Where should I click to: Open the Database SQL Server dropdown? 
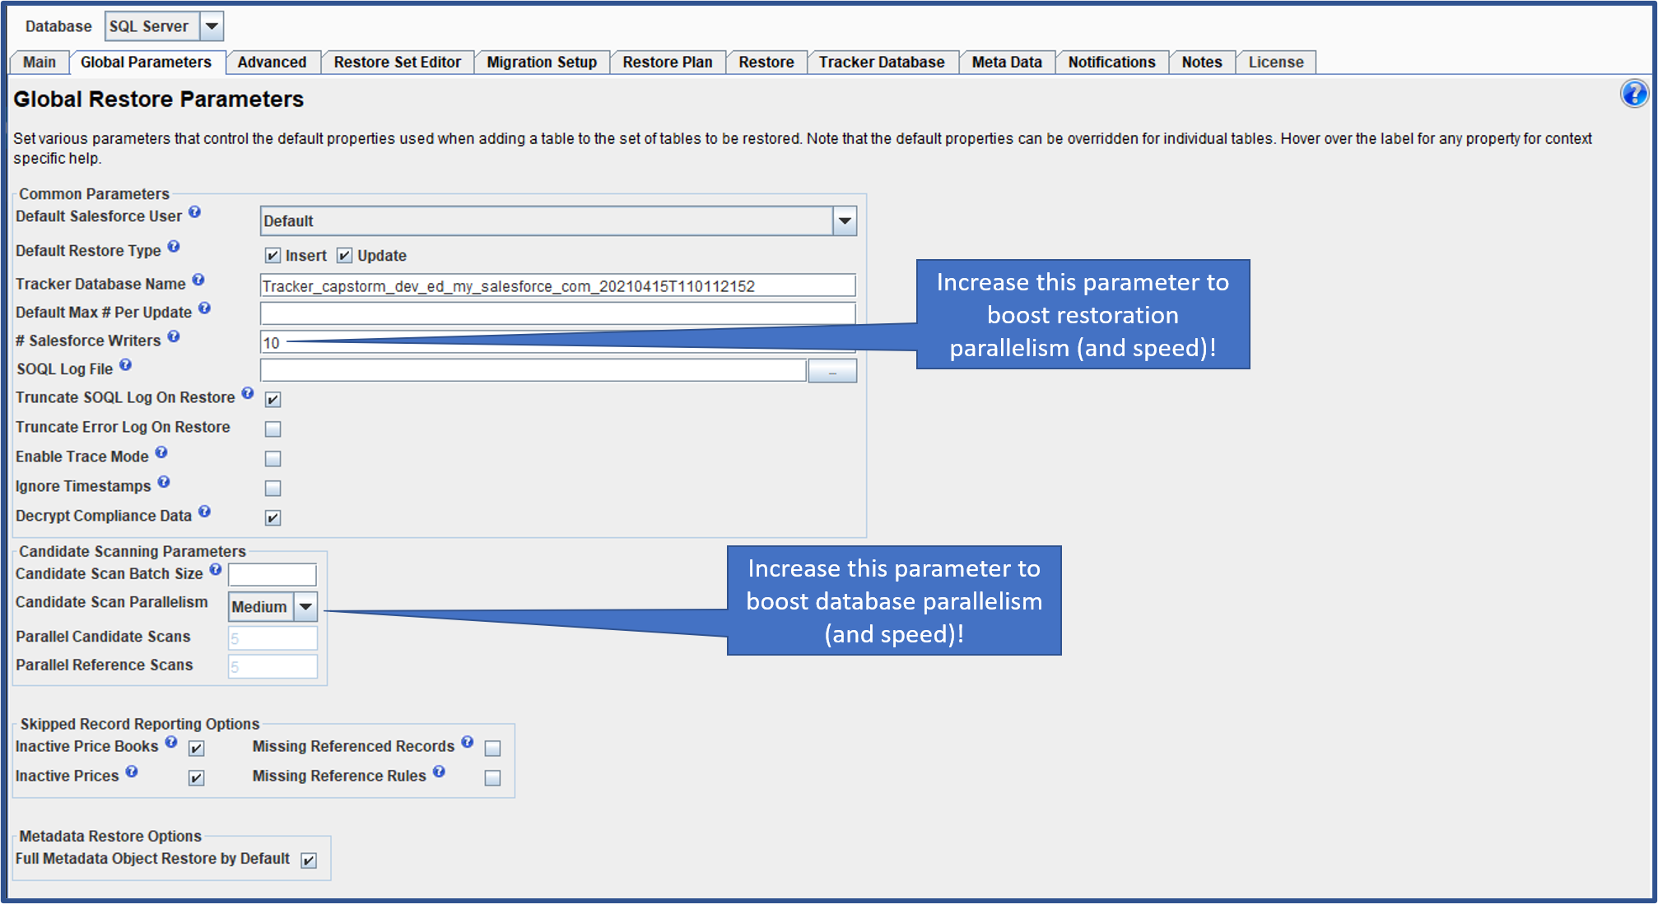click(212, 26)
